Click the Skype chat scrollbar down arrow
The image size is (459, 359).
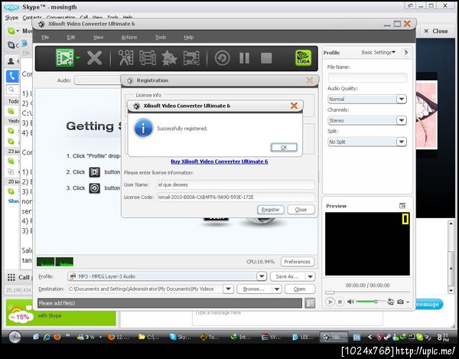pos(451,290)
